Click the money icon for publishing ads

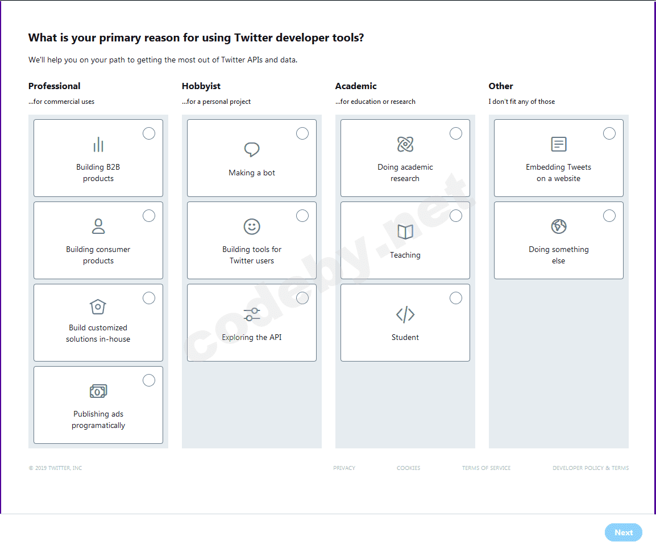coord(98,391)
